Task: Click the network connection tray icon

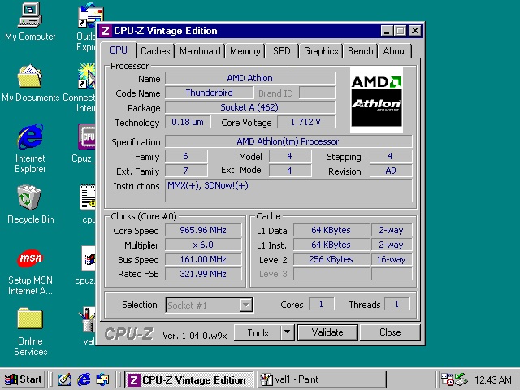Action: tap(461, 379)
